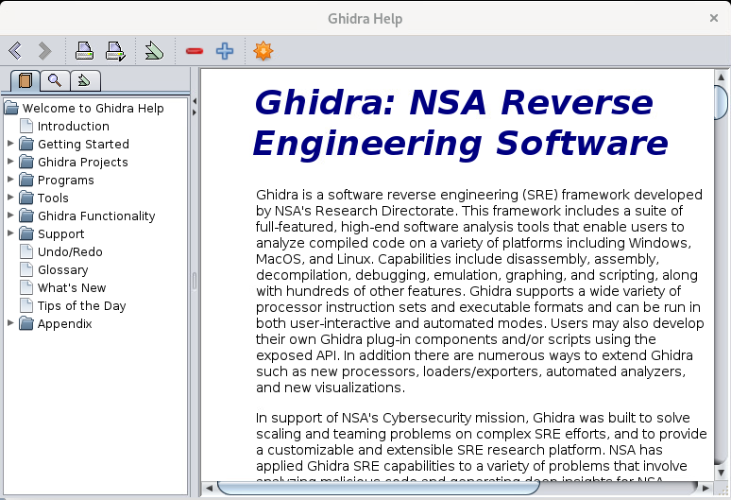Click the horizontal scrollbar in content pane
The width and height of the screenshot is (731, 500).
click(378, 488)
